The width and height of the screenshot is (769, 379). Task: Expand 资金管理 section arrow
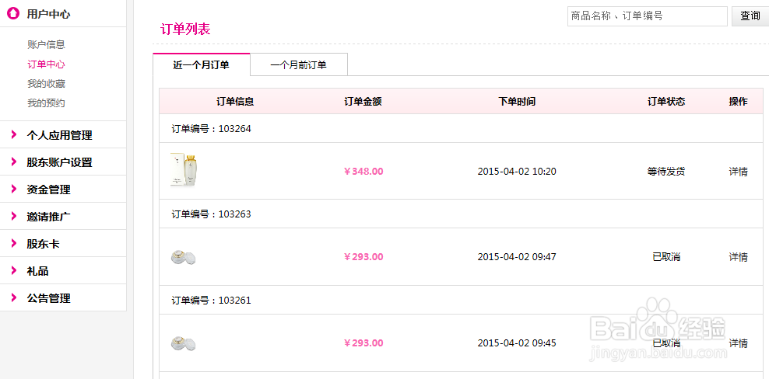14,189
